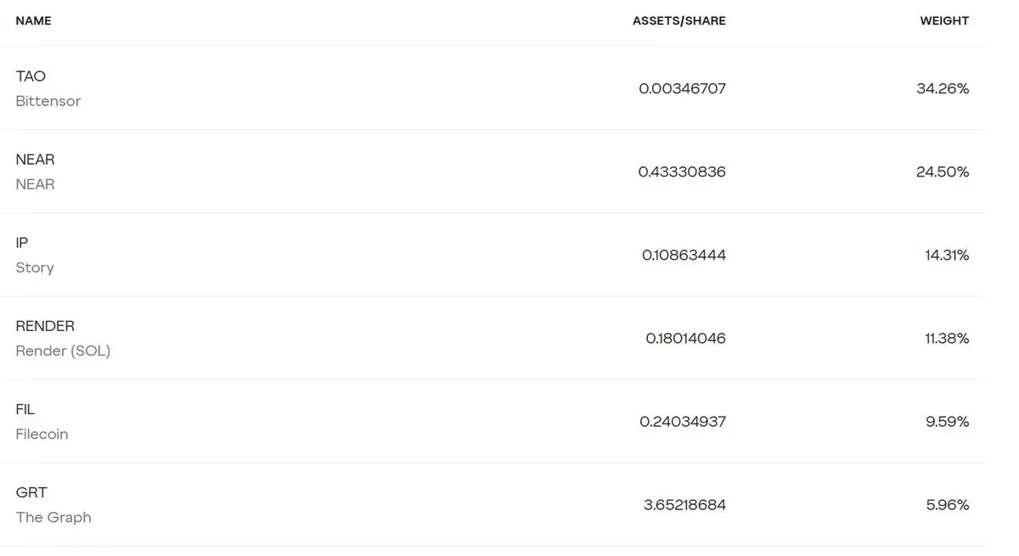Select the TAO ticker symbol
This screenshot has width=1019, height=556.
click(31, 76)
